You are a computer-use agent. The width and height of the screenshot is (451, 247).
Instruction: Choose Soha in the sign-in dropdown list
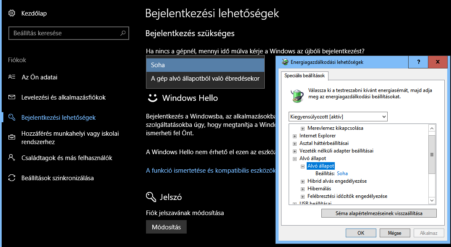click(x=205, y=65)
